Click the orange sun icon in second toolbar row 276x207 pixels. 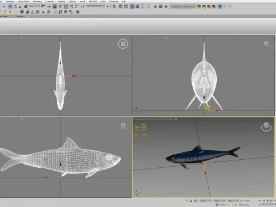(x=10, y=12)
